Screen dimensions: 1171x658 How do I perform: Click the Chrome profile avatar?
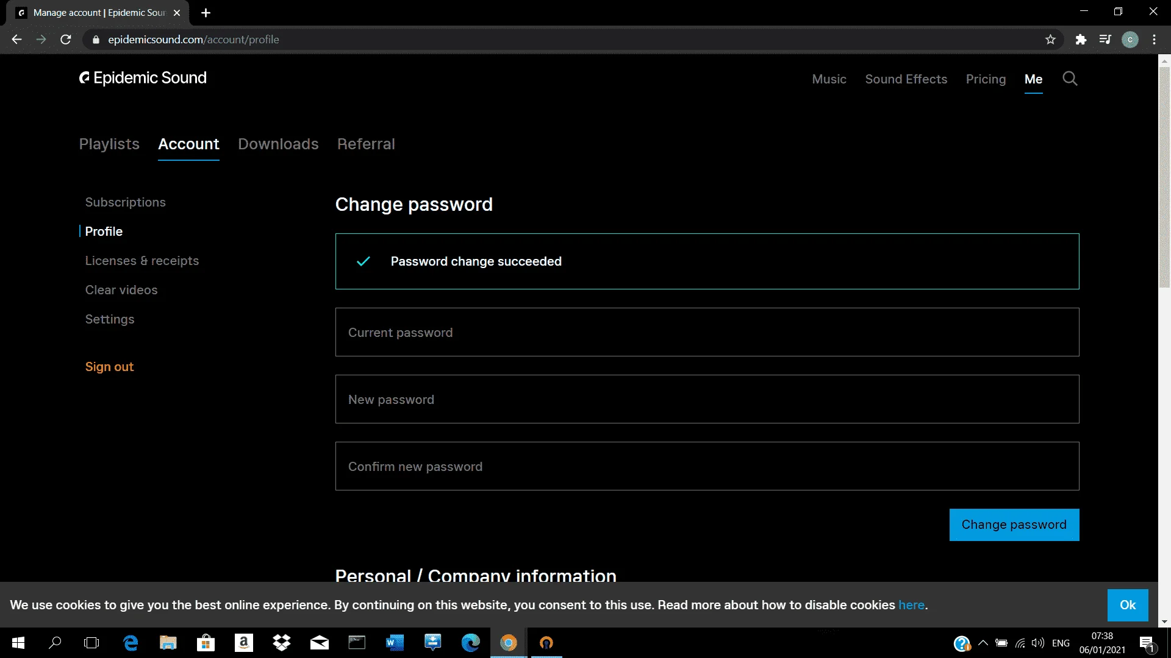pos(1130,40)
